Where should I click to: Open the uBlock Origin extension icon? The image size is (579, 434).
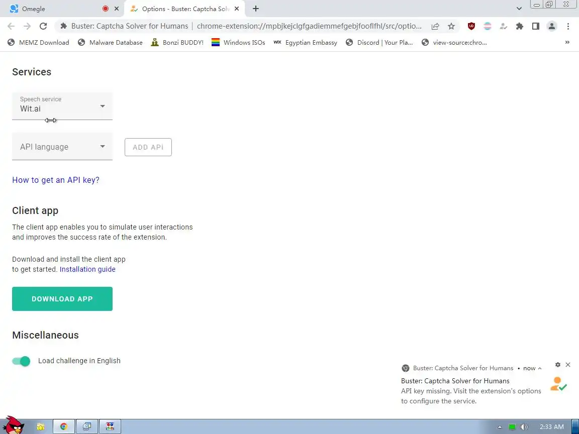[471, 26]
